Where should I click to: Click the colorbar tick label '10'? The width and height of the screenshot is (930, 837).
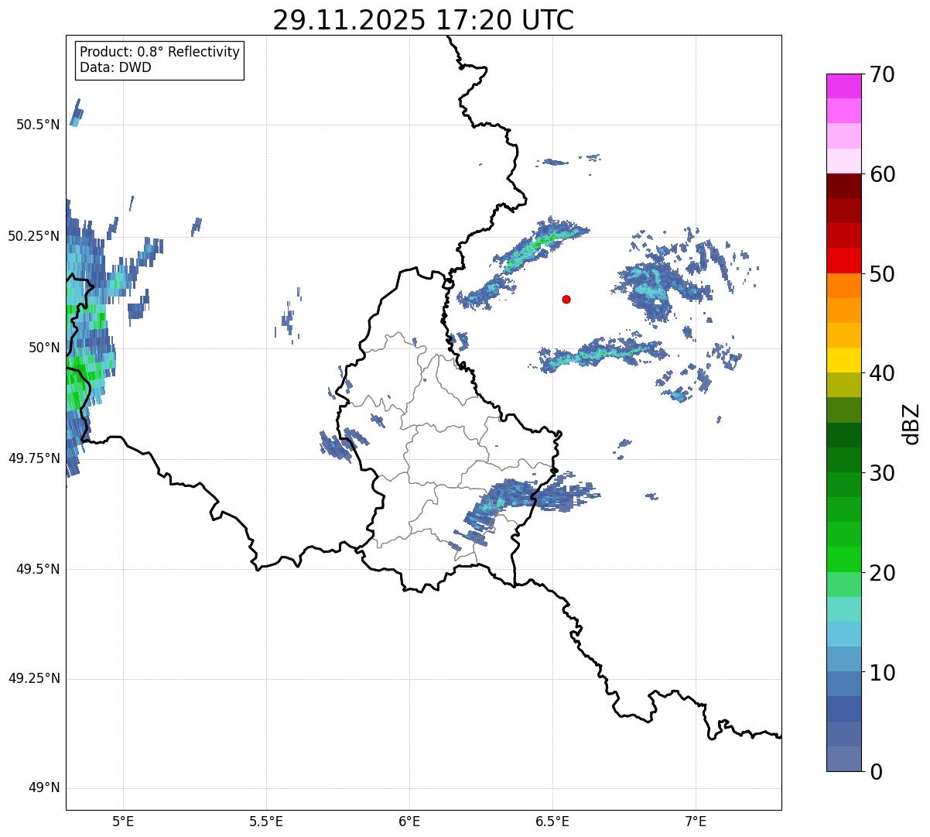point(882,673)
